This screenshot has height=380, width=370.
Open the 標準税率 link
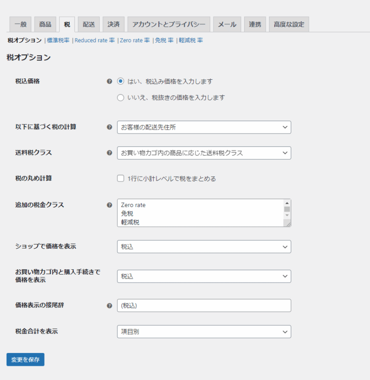(58, 41)
